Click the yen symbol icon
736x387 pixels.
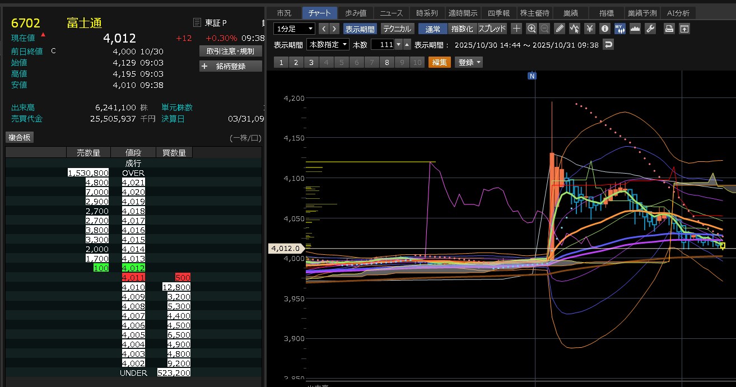point(589,29)
